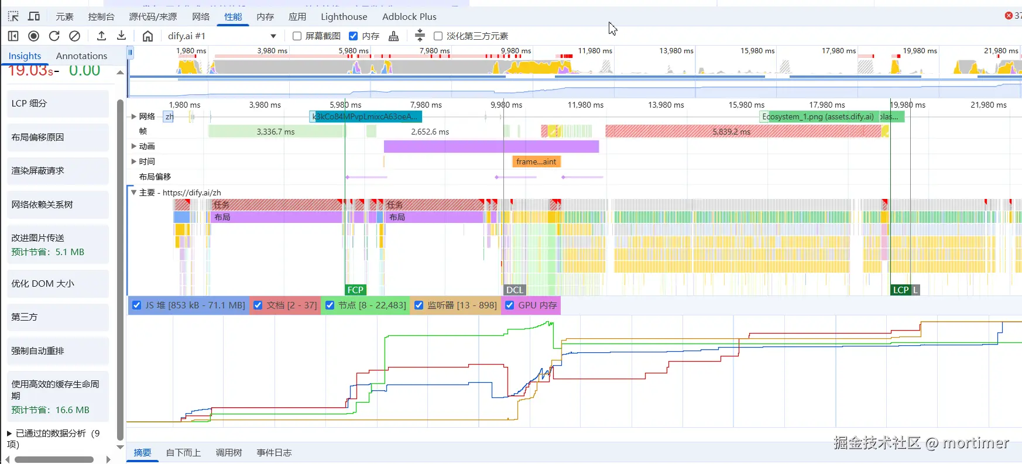Viewport: 1022px width, 464px height.
Task: Click the upload profile icon
Action: pos(101,36)
